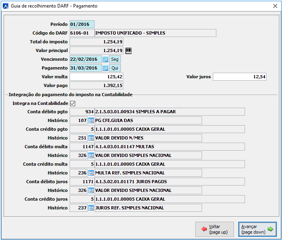The width and height of the screenshot is (282, 240).
Task: Select the Pagamento date field
Action: tap(86, 68)
